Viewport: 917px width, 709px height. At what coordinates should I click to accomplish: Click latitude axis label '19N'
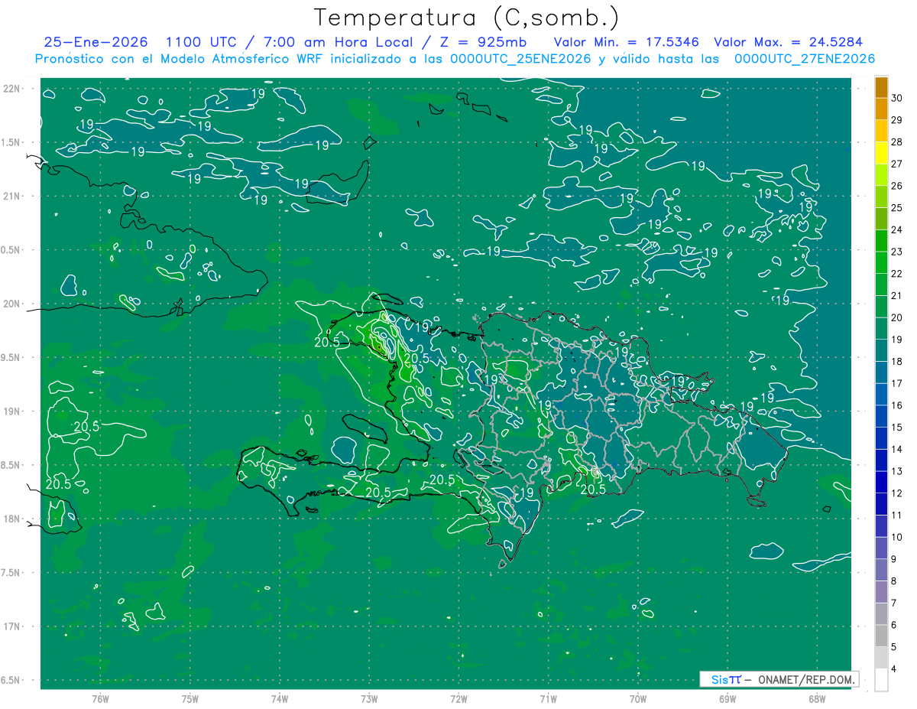click(13, 411)
